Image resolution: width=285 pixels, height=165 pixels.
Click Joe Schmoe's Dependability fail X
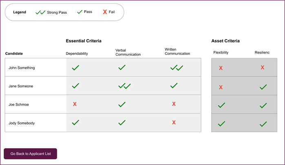(75, 104)
